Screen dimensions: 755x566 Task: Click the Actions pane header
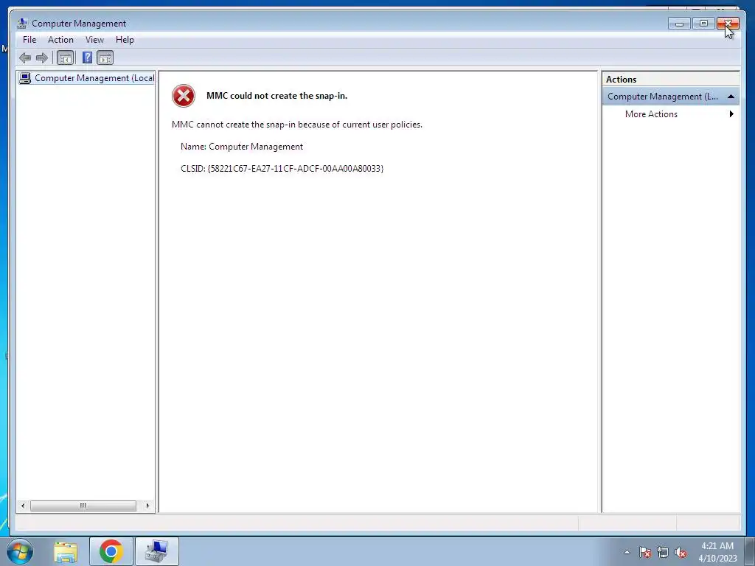click(x=671, y=80)
